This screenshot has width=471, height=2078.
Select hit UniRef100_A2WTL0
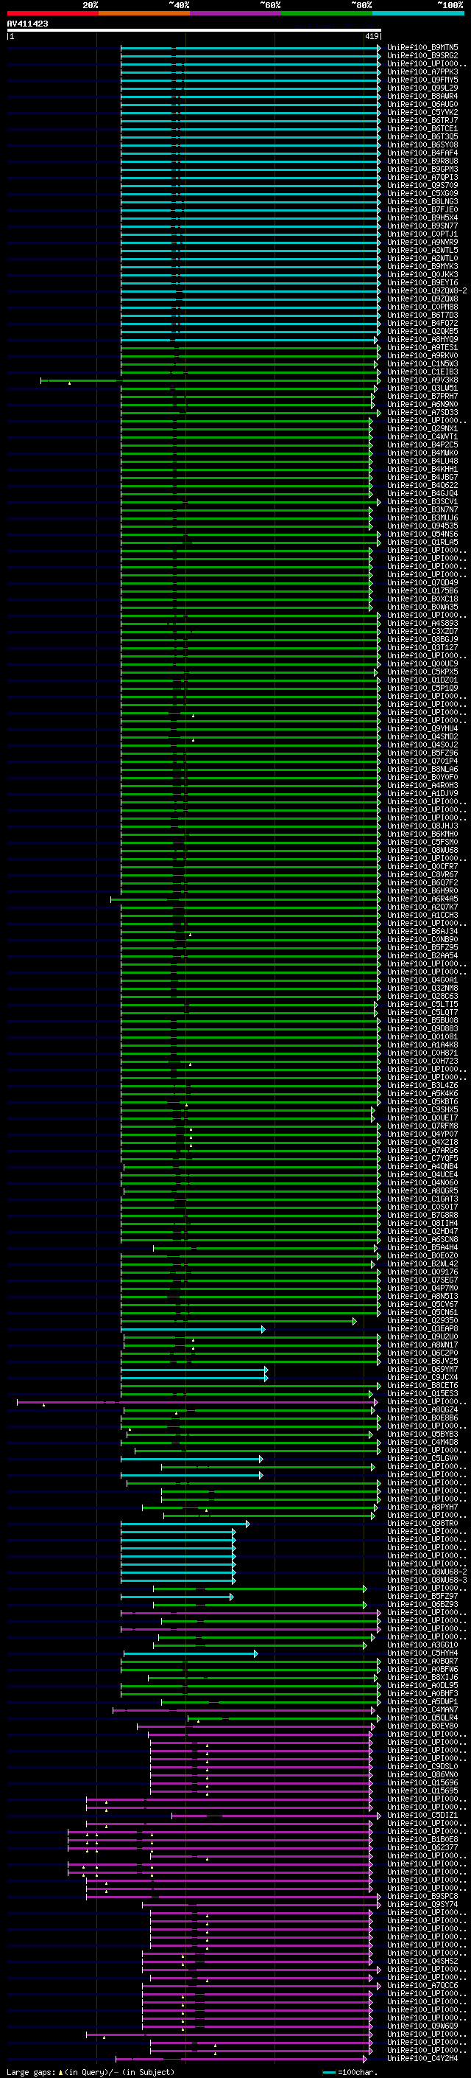(422, 258)
